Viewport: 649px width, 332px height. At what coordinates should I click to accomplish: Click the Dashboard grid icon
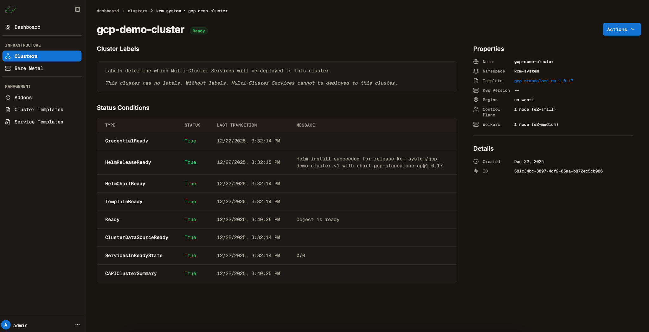[8, 27]
